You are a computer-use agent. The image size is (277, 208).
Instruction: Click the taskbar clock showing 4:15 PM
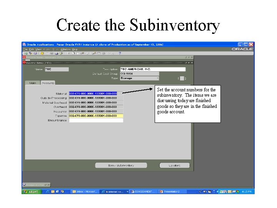247,191
